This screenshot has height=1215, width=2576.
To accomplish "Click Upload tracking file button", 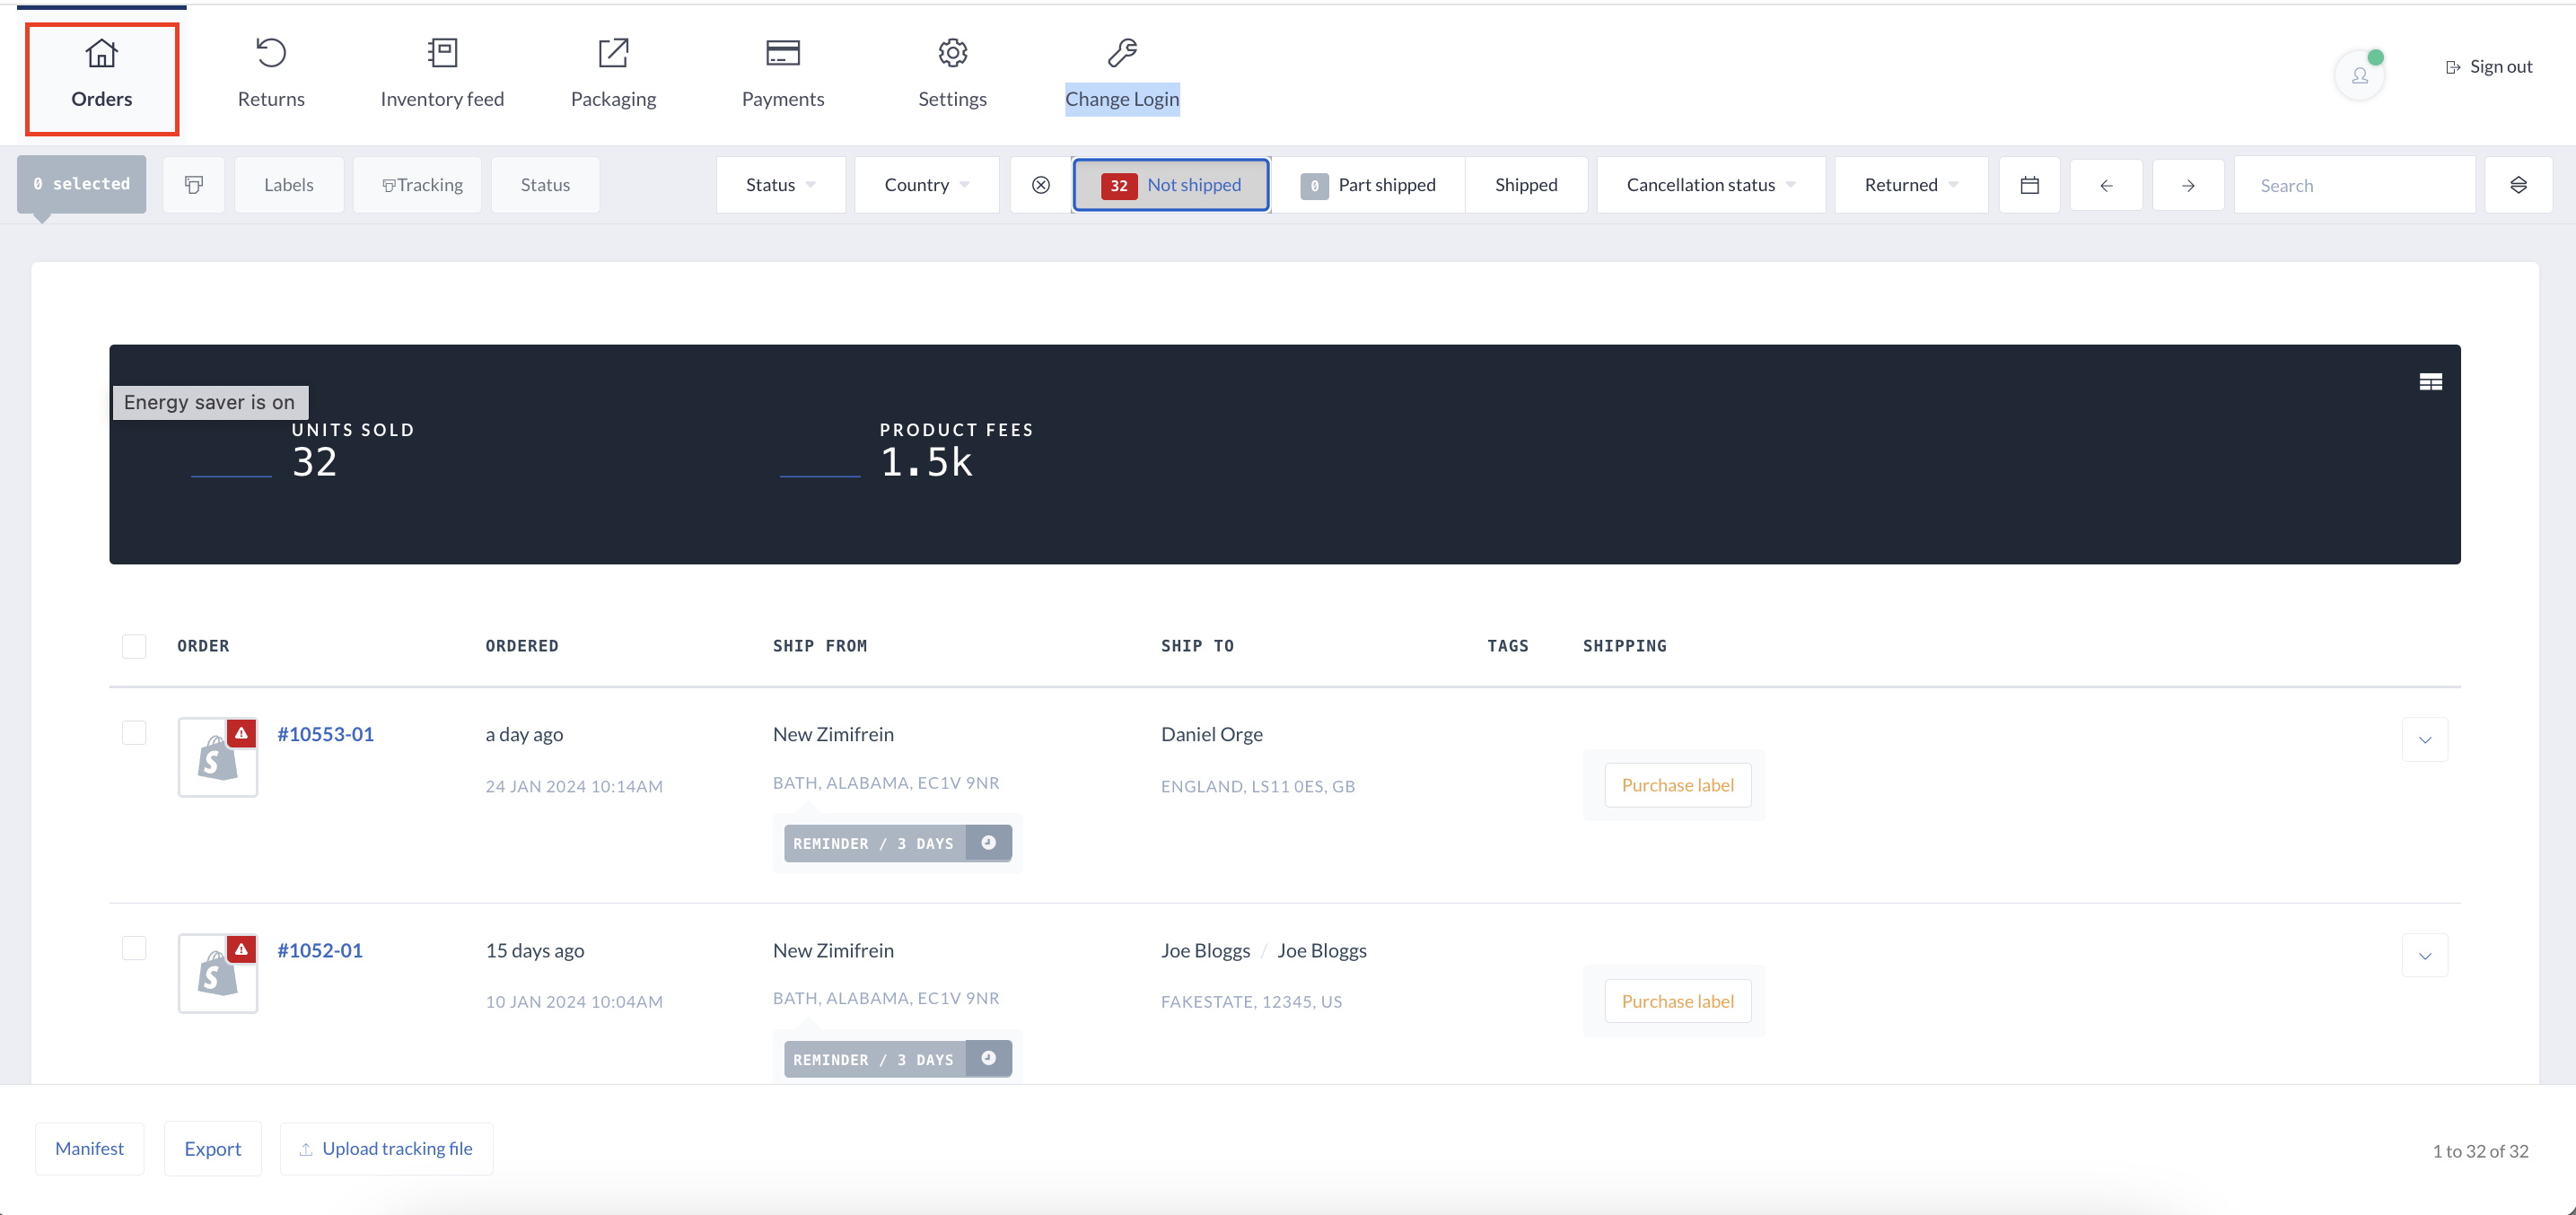I will [386, 1148].
